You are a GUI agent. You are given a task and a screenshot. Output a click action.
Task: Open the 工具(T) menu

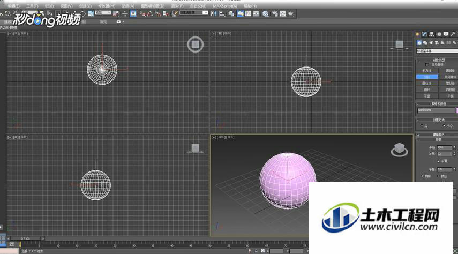click(32, 6)
